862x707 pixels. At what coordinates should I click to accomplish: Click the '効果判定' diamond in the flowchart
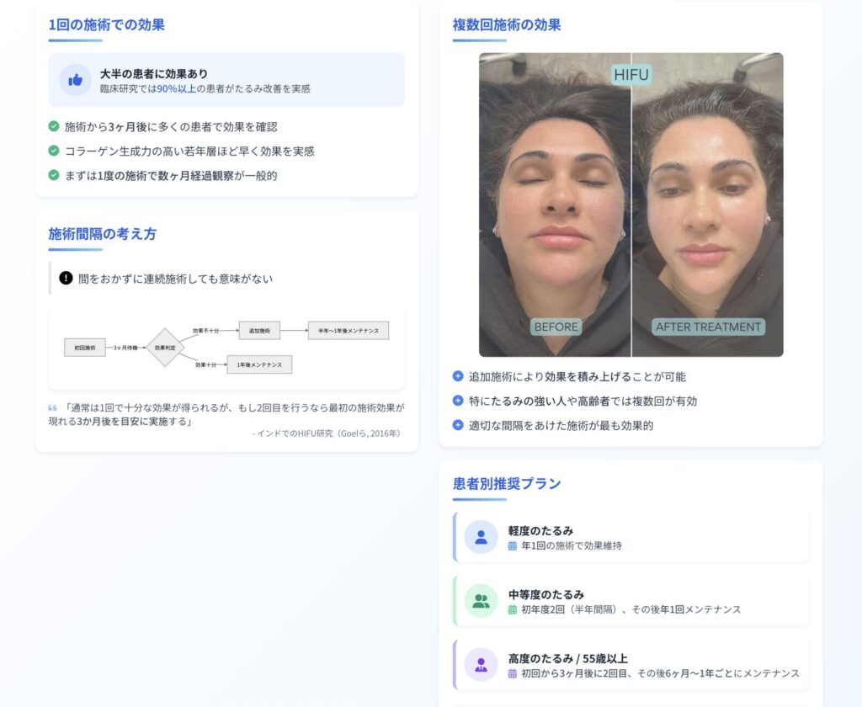tap(165, 348)
